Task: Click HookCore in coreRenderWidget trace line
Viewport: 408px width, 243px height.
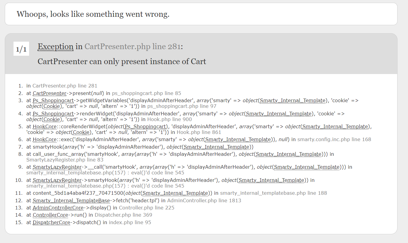Action: [45, 126]
